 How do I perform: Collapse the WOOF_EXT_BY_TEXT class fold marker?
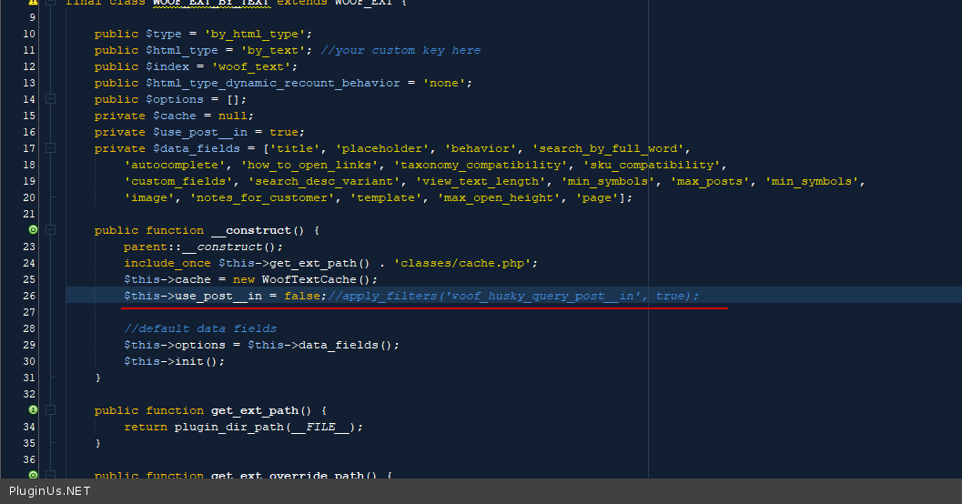(x=51, y=3)
